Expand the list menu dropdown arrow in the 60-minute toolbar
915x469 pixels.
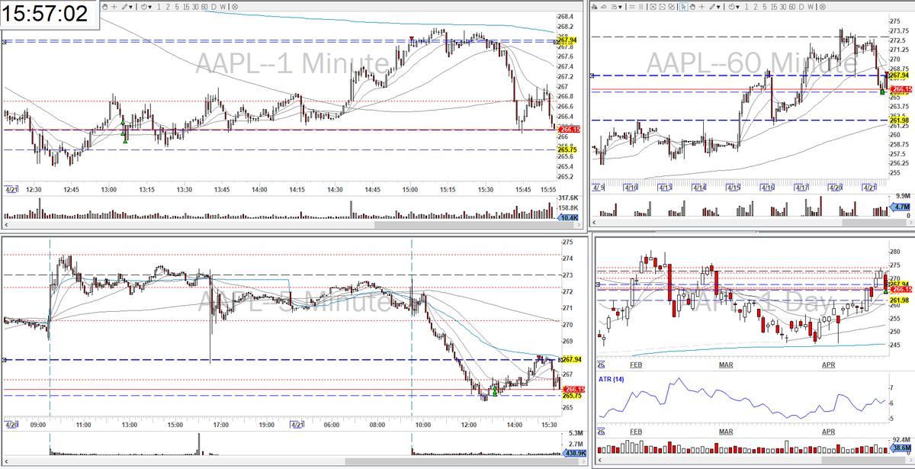(621, 7)
